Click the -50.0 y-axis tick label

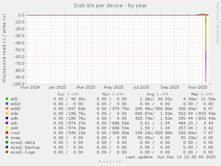[x=19, y=50]
